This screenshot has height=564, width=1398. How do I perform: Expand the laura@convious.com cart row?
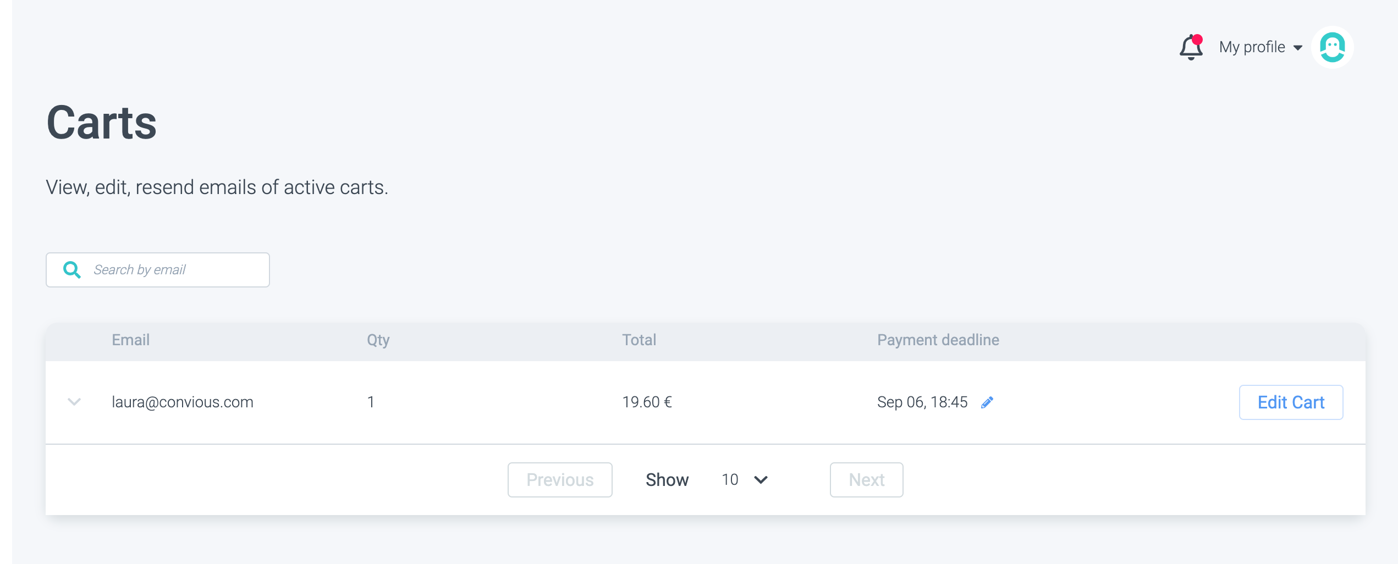(74, 402)
